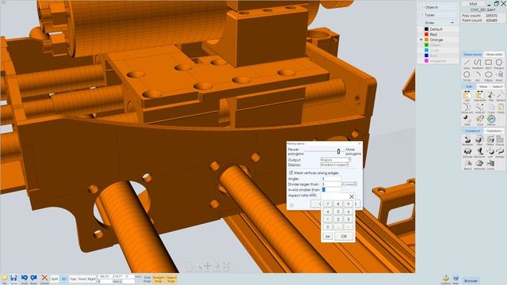The height and width of the screenshot is (285, 507).
Task: Open the Output format dropdown
Action: [x=335, y=160]
